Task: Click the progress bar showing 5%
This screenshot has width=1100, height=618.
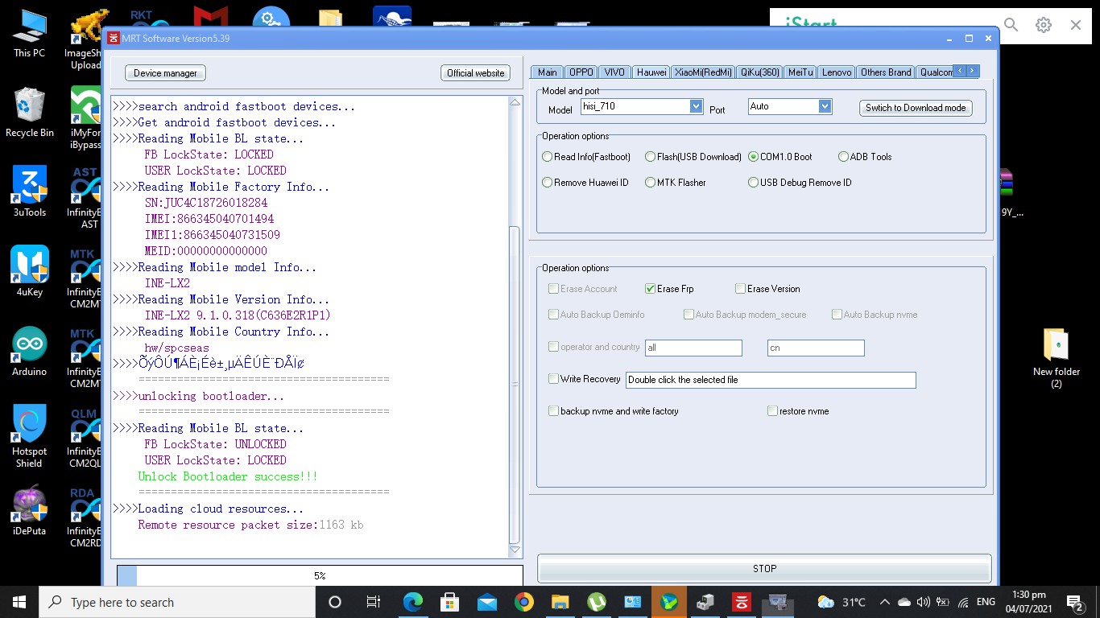Action: pos(320,575)
